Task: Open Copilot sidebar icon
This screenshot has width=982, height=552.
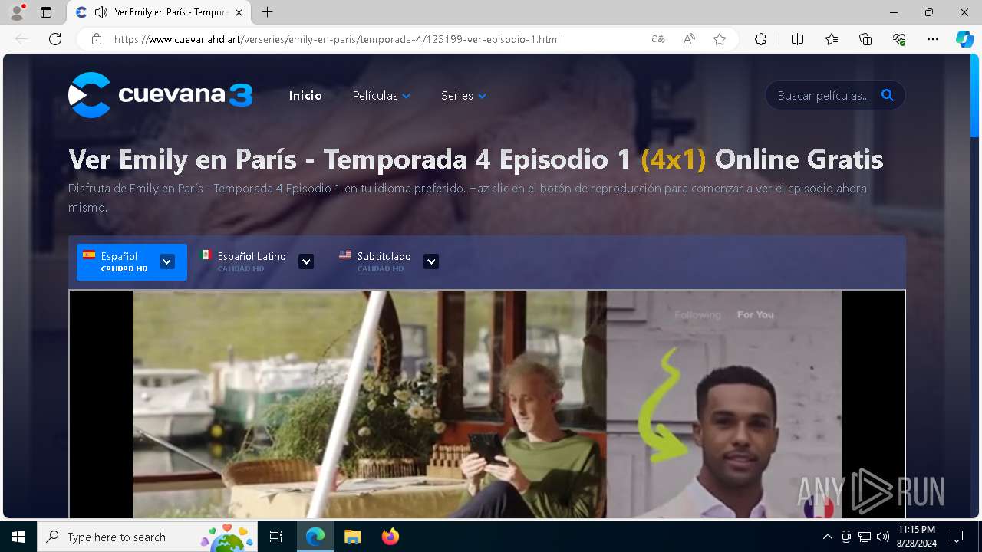Action: coord(964,39)
